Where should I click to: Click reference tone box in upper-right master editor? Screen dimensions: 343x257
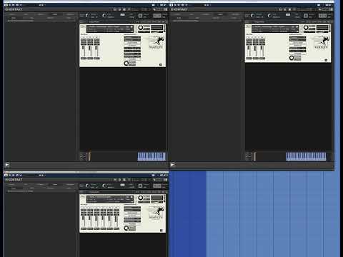coord(323,16)
